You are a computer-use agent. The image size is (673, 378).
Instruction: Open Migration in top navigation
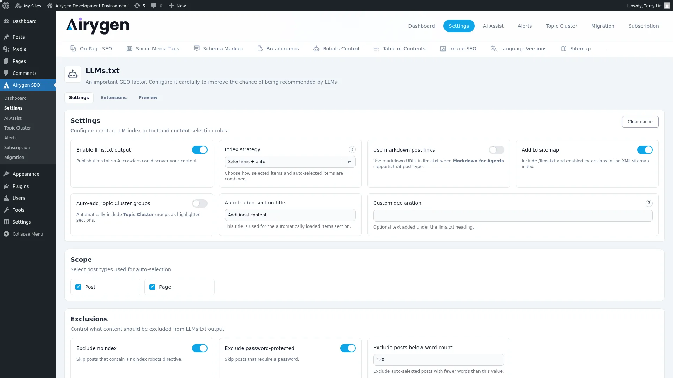click(x=603, y=26)
